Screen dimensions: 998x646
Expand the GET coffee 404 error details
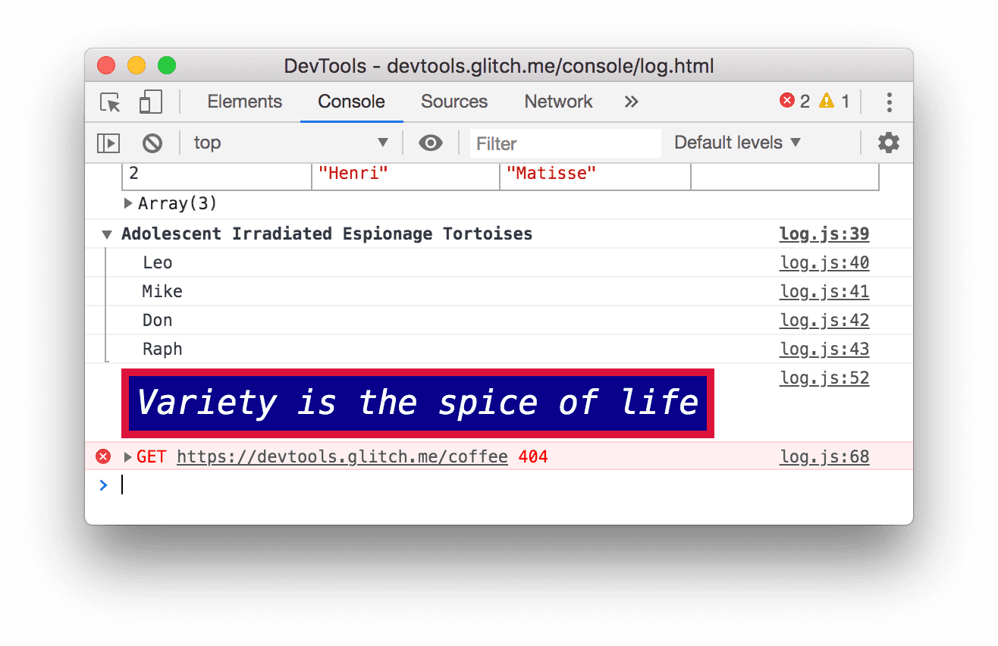coord(127,456)
